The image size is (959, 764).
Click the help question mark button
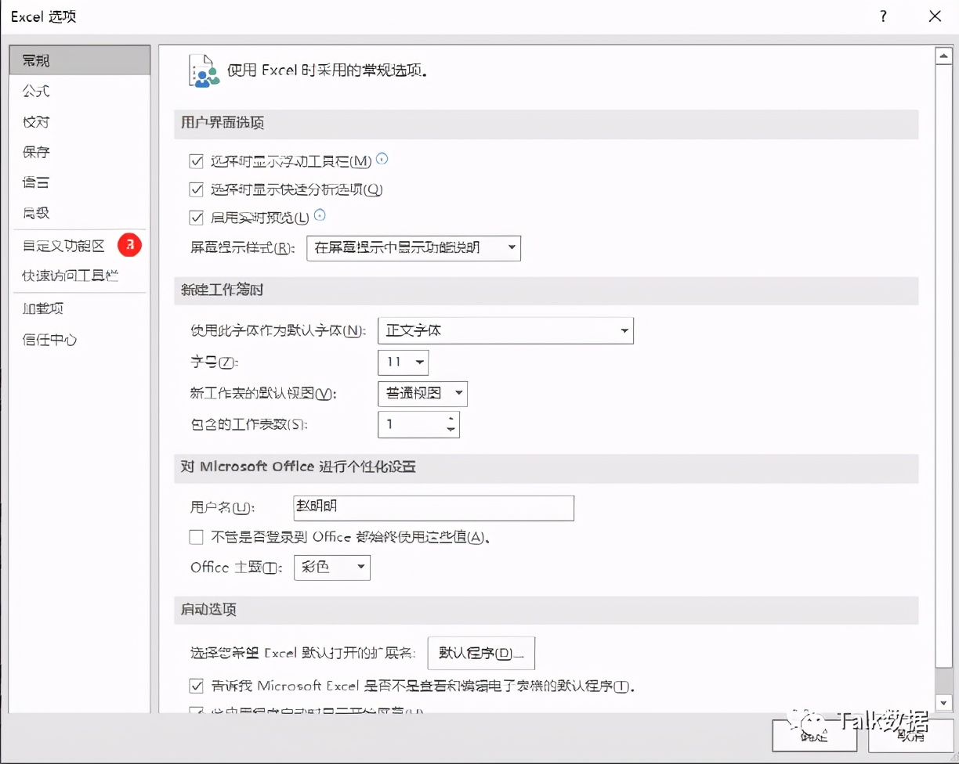[884, 16]
